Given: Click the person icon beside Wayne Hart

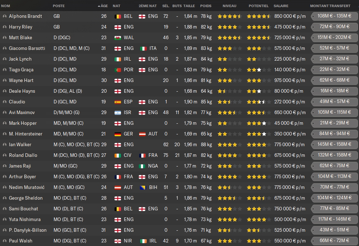Looking at the screenshot, I should tap(4, 81).
